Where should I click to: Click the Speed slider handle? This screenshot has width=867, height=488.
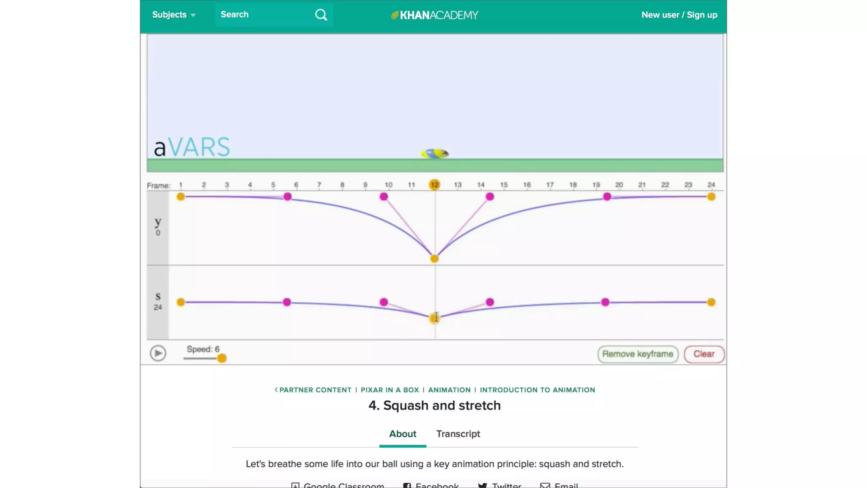tap(221, 358)
